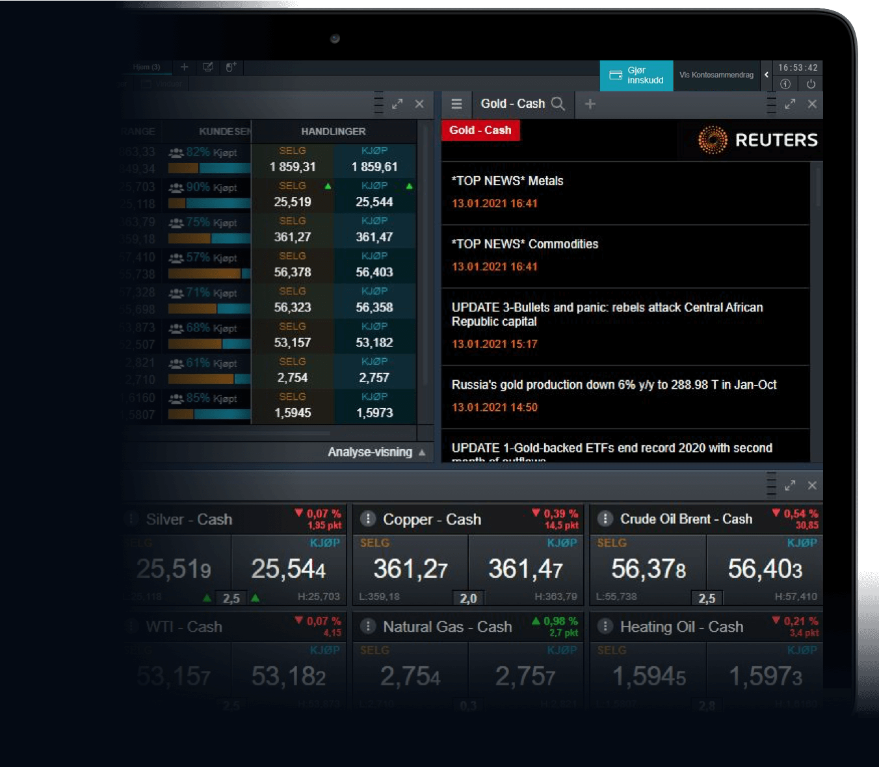Open Natural Gas - Cash options dots
Screen dimensions: 879x767
click(x=368, y=626)
